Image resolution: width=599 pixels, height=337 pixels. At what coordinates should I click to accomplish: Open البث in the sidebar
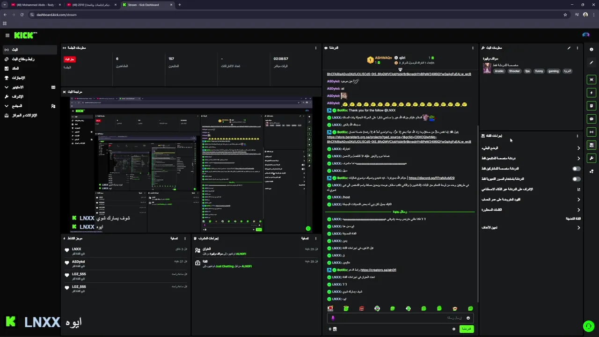point(30,50)
